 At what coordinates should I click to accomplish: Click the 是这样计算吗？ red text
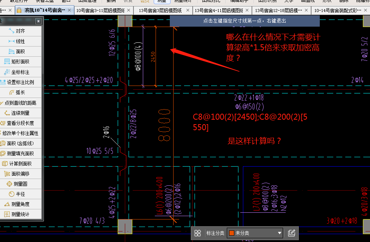point(255,141)
